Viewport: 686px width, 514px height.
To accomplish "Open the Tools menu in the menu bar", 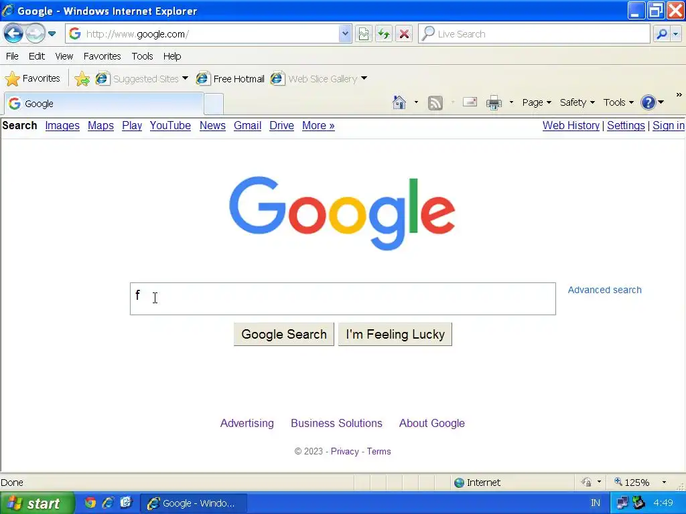I will pyautogui.click(x=142, y=56).
